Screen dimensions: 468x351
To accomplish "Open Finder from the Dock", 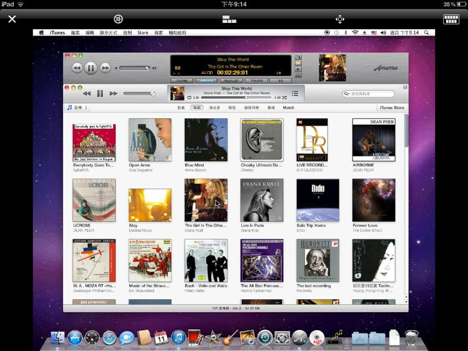I will [58, 338].
